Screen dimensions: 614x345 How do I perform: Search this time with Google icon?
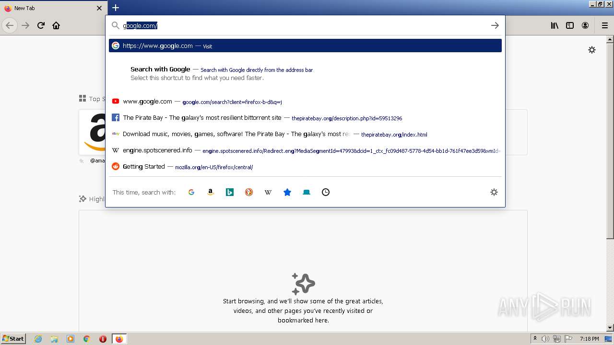tap(191, 192)
